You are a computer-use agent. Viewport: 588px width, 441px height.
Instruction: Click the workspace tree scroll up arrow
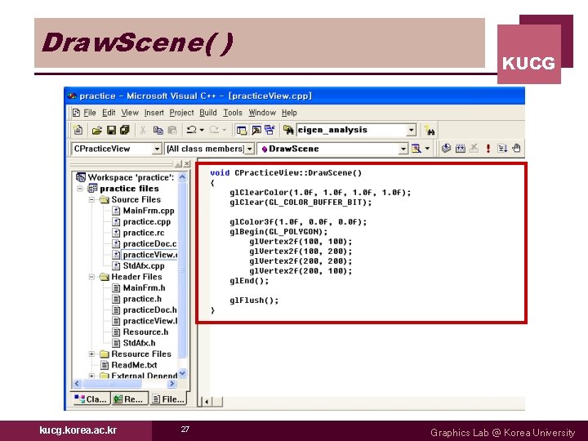click(x=182, y=177)
